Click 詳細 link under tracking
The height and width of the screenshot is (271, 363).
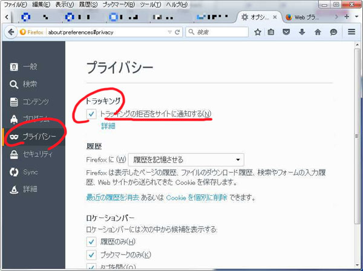point(108,126)
